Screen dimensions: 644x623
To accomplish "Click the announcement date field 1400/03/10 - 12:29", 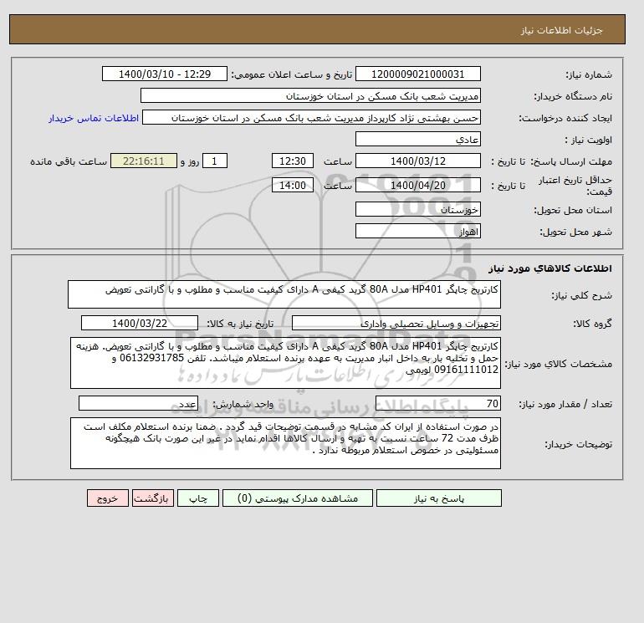I will pyautogui.click(x=164, y=74).
